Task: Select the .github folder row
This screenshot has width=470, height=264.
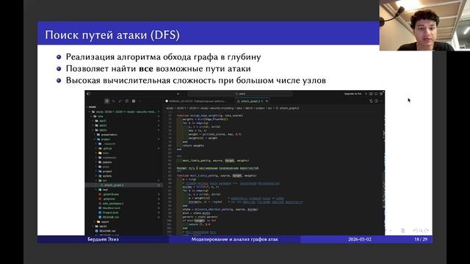Action: pos(124,148)
